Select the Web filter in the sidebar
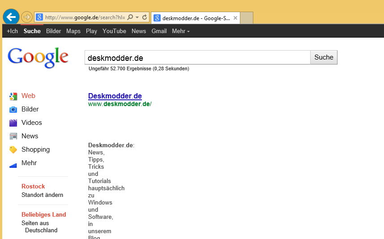The height and width of the screenshot is (239, 384). [28, 96]
